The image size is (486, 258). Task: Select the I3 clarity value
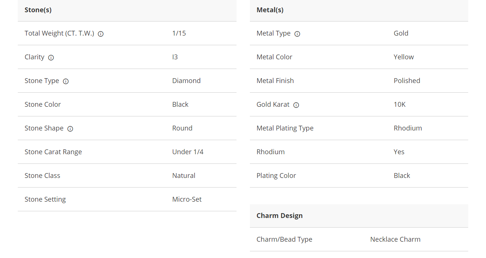(x=175, y=57)
